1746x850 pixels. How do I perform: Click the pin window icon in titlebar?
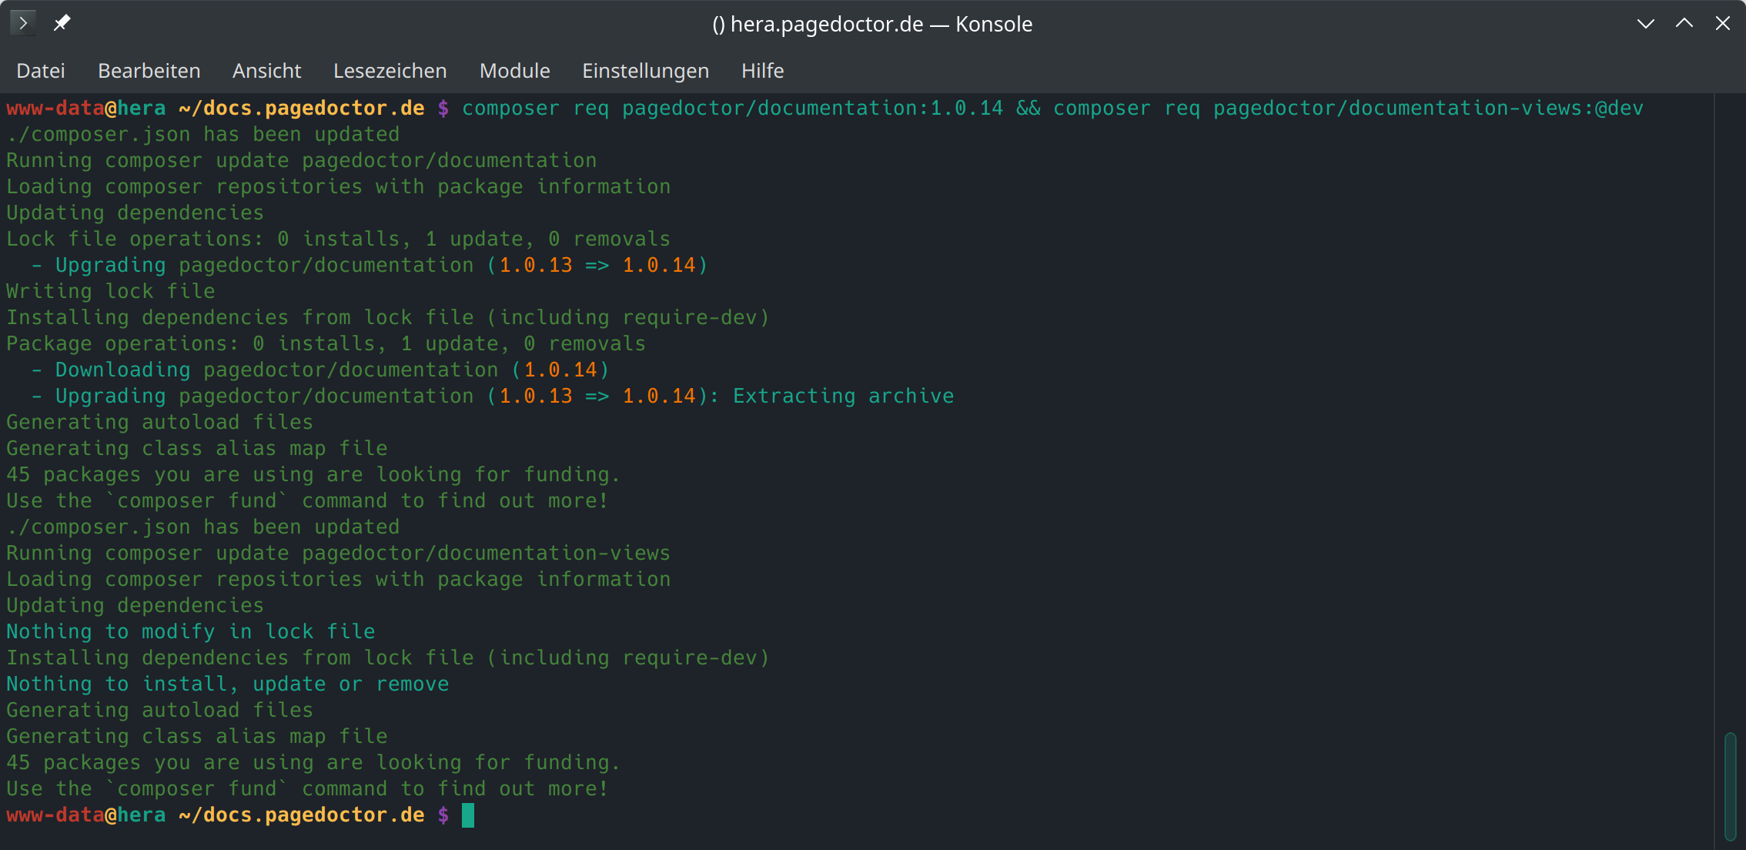click(62, 23)
